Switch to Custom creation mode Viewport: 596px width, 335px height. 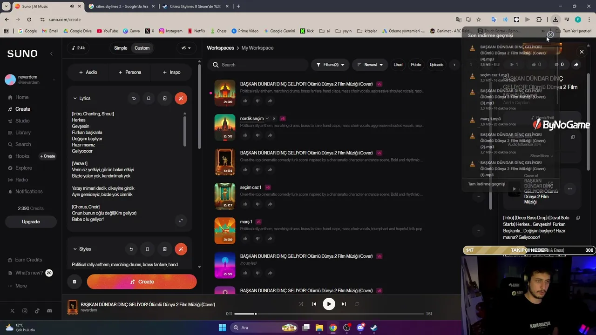142,48
